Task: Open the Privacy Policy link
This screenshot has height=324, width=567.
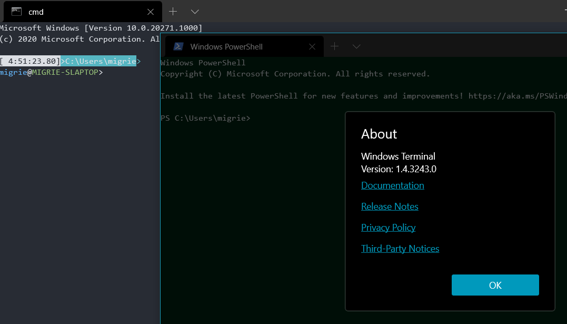Action: pos(388,228)
